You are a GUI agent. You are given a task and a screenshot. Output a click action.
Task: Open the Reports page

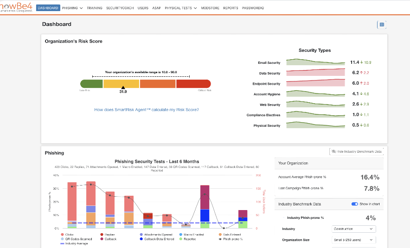231,8
